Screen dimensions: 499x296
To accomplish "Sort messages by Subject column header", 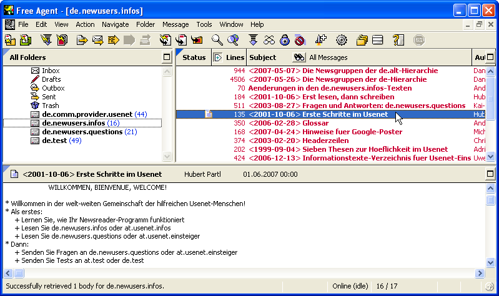I will 262,57.
